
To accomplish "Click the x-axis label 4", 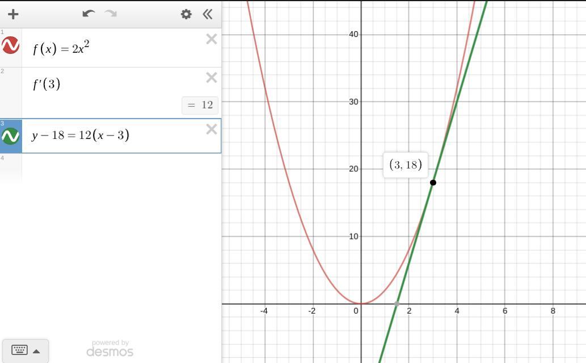I will click(457, 311).
